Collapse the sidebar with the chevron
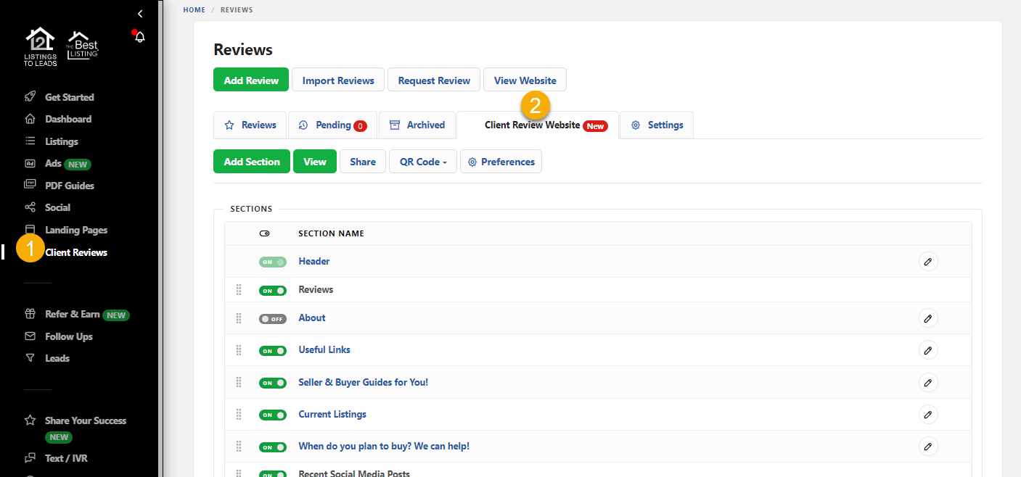The width and height of the screenshot is (1021, 477). pos(139,13)
